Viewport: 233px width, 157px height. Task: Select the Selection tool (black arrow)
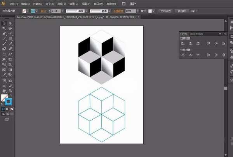[4, 23]
